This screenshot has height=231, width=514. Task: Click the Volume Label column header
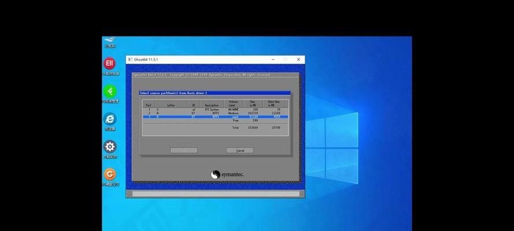[233, 104]
